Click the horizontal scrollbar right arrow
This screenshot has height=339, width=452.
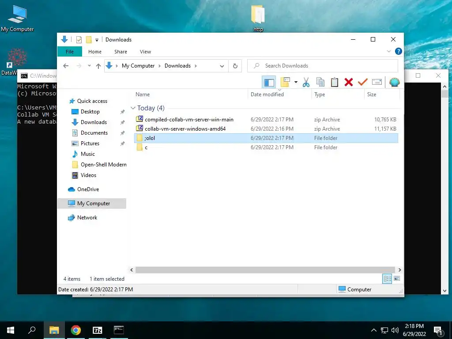point(399,270)
